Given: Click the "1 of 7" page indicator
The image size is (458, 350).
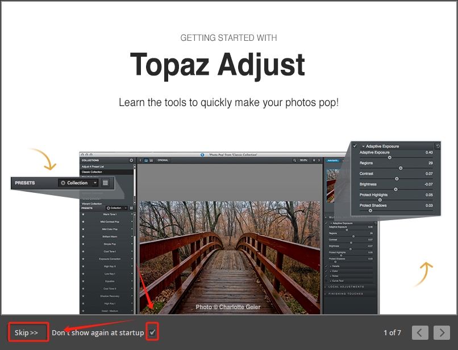Looking at the screenshot, I should (392, 332).
